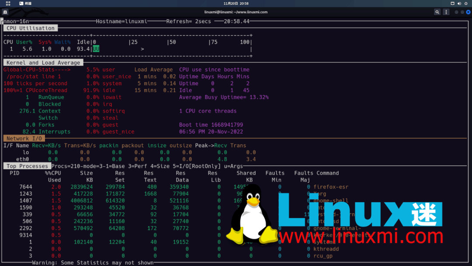Click the eth0 interface name
The width and height of the screenshot is (472, 266).
pyautogui.click(x=23, y=159)
